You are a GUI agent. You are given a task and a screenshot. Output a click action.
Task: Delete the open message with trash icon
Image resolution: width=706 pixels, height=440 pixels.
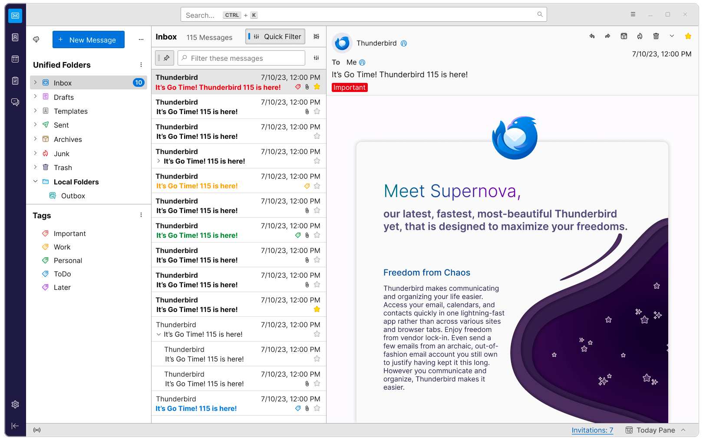[656, 36]
